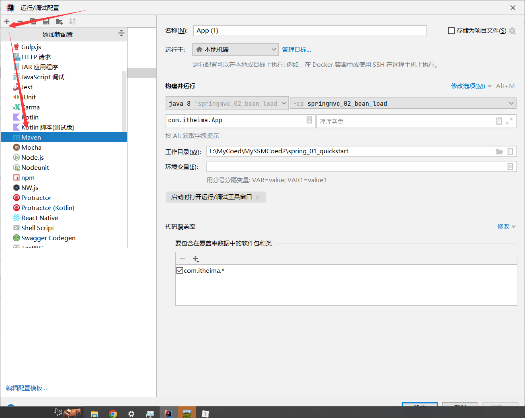The width and height of the screenshot is (525, 418).
Task: Expand the modify options menu
Action: (471, 86)
